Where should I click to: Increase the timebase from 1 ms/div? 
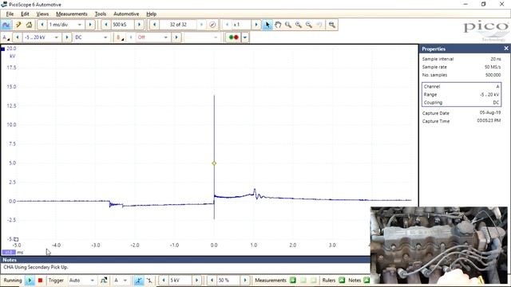pyautogui.click(x=90, y=25)
